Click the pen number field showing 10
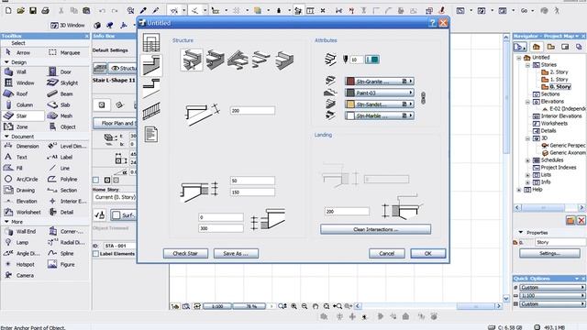Viewport: 587px width, 330px height. tap(357, 60)
